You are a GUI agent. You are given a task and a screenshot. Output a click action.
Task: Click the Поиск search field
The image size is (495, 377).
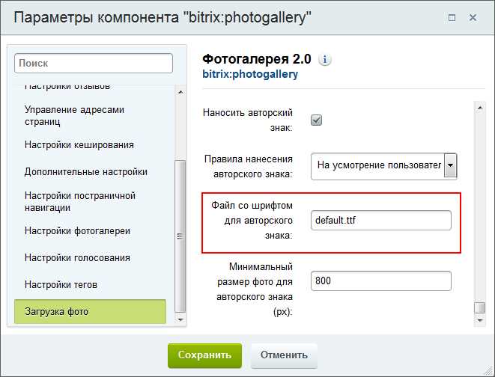[x=94, y=64]
